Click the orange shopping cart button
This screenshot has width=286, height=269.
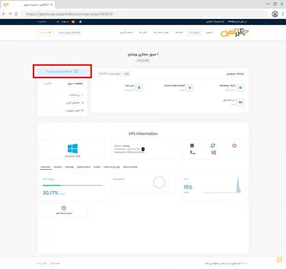pos(45,33)
